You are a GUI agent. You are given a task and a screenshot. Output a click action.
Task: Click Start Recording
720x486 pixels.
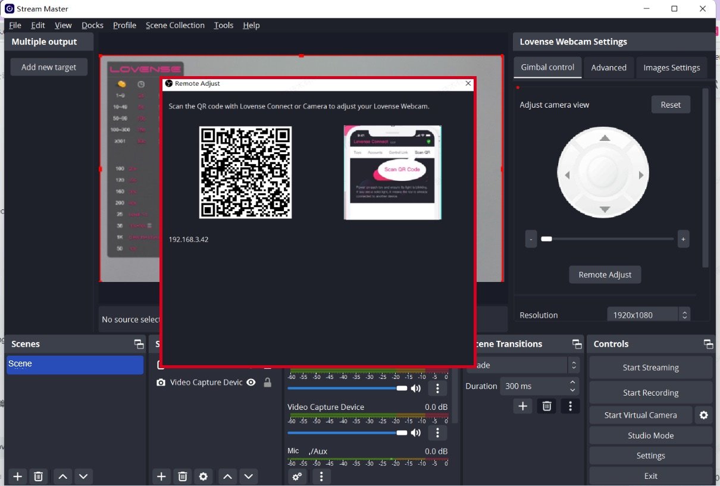point(650,393)
